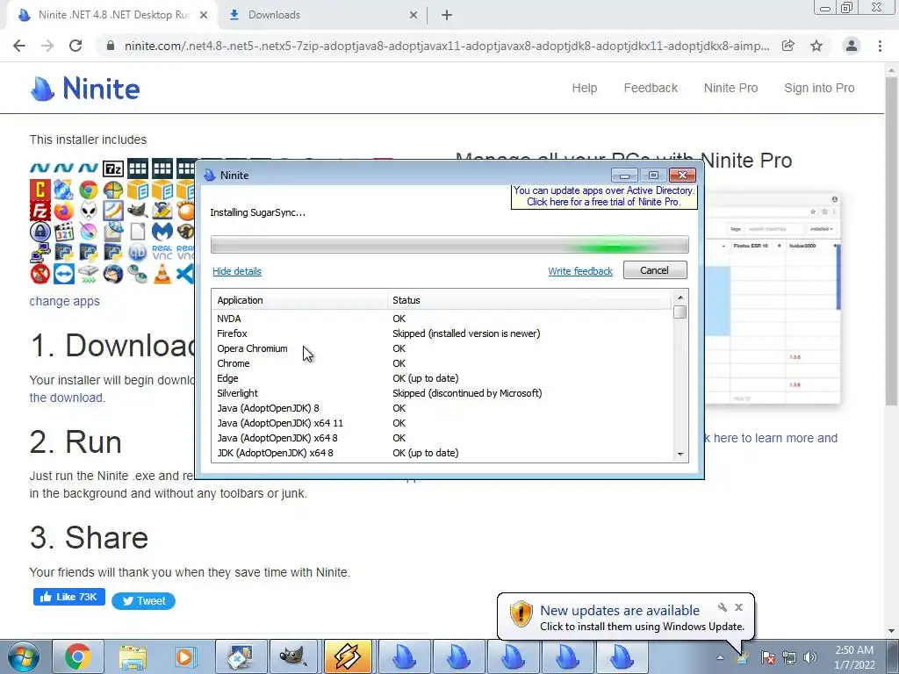Click the Action Center flag icon

[767, 657]
